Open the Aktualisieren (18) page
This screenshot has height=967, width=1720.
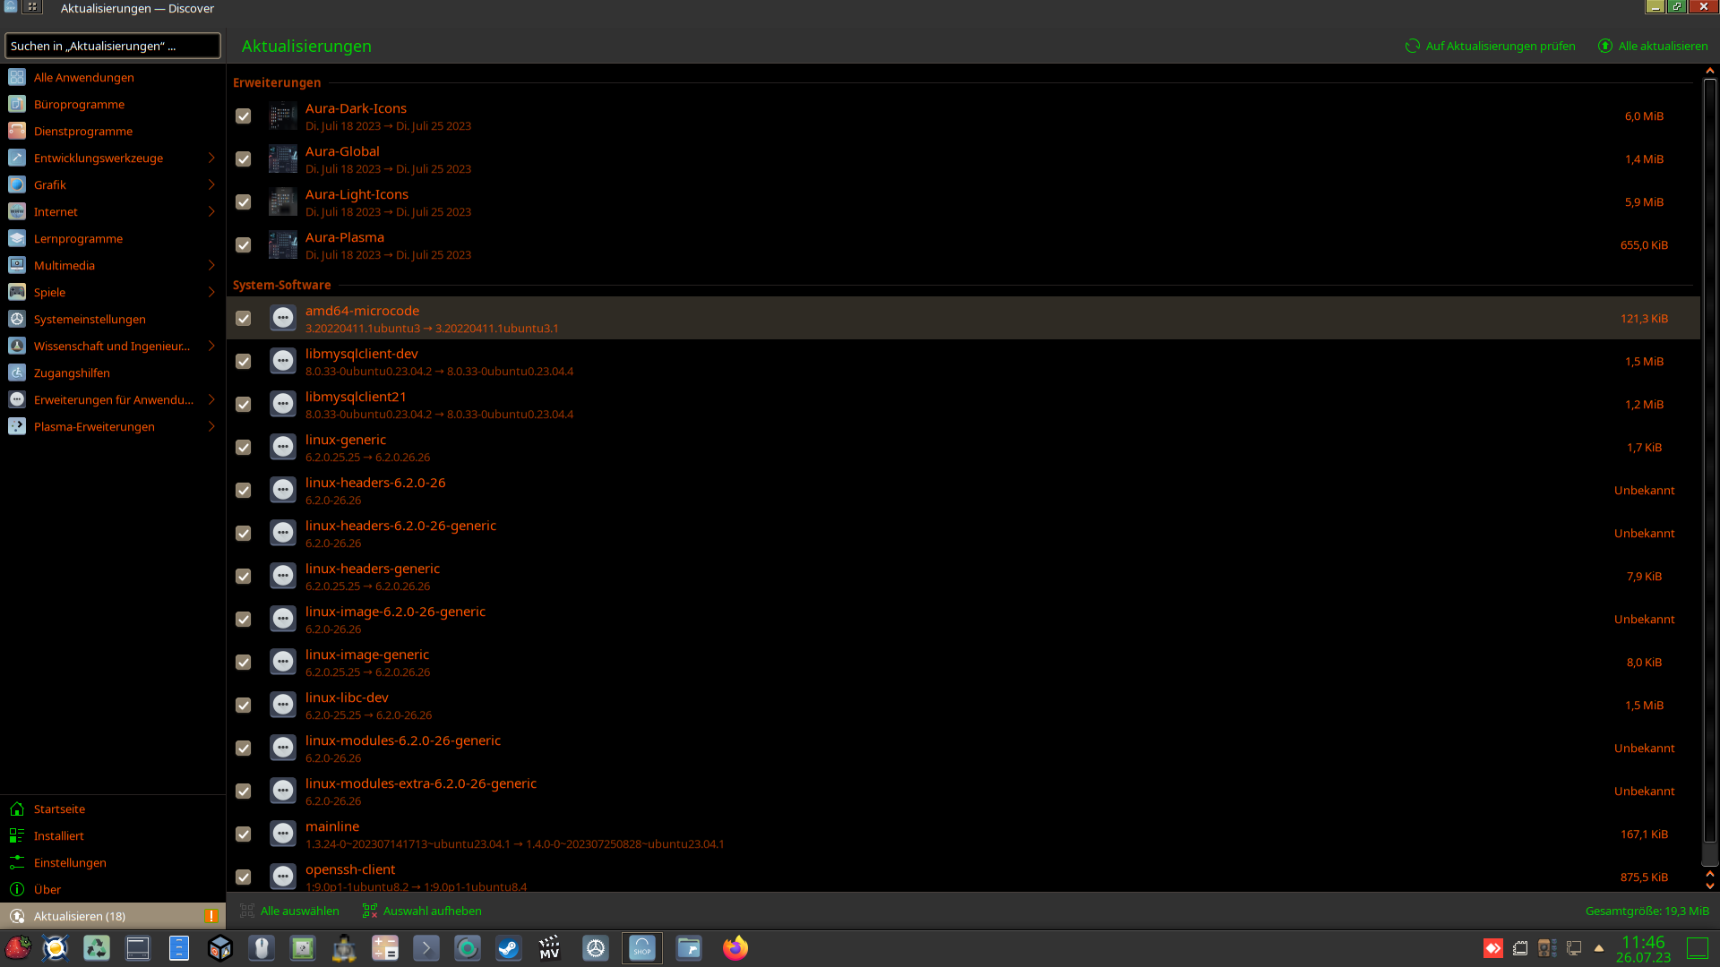coord(113,916)
